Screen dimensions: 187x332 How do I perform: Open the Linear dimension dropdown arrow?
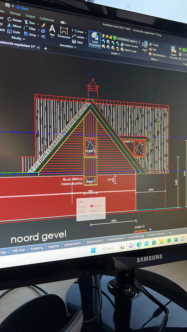pyautogui.click(x=86, y=33)
